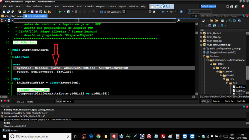This screenshot has height=140, width=249.
Task: Click the Refresh icon in Project Manager
Action: pyautogui.click(x=230, y=21)
